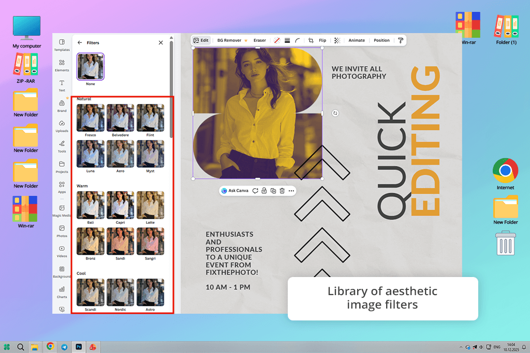The height and width of the screenshot is (353, 530).
Task: Apply the Nordic filter
Action: (x=120, y=292)
